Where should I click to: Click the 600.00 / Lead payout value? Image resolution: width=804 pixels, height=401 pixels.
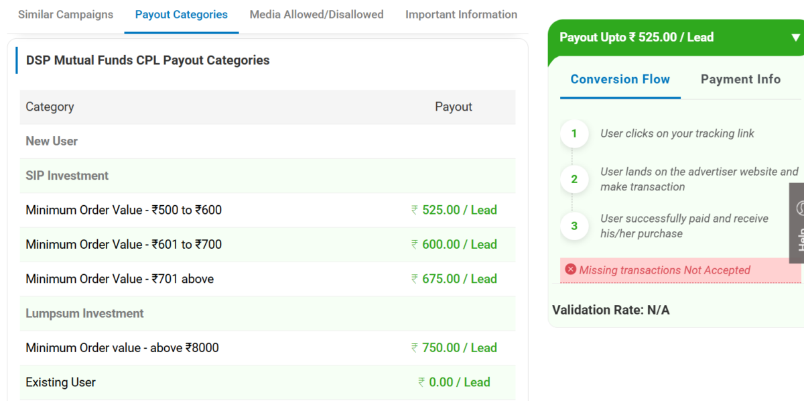[x=459, y=245]
